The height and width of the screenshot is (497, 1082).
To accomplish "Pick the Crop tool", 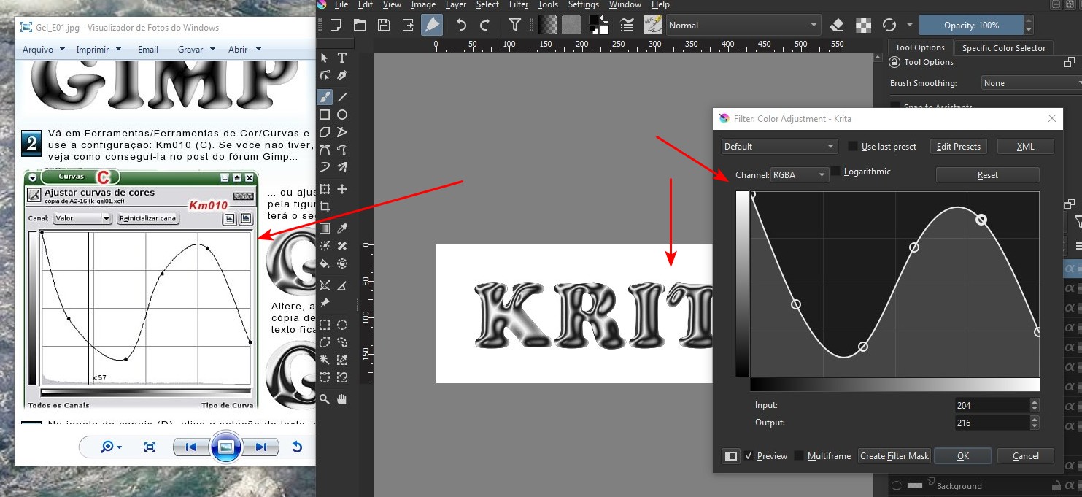I will (x=325, y=207).
